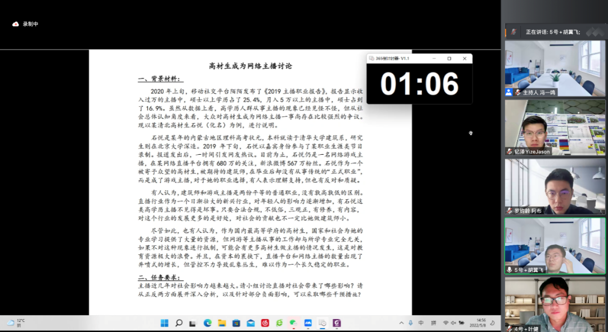Image resolution: width=608 pixels, height=332 pixels.
Task: Launch Microsoft Edge from the taskbar
Action: 208,323
